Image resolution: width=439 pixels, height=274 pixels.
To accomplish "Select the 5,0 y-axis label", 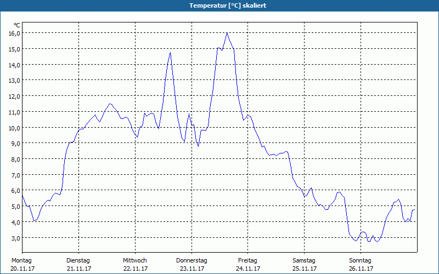I will (15, 207).
